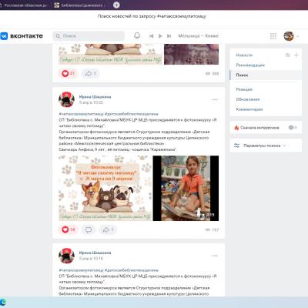
Task: Open the first hashtag of the 10:22 post
Action: click(x=81, y=114)
